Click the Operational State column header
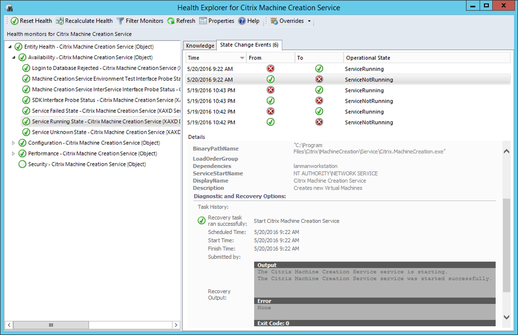The image size is (518, 335). click(x=427, y=57)
